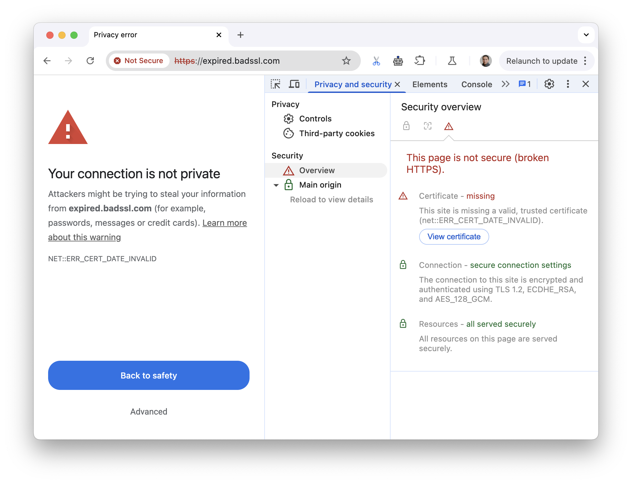This screenshot has width=632, height=484.
Task: Click the Back to safety button
Action: tap(149, 376)
